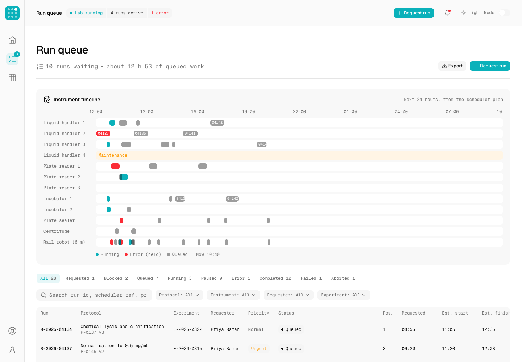Image resolution: width=522 pixels, height=362 pixels.
Task: Open the Failed 1 tab
Action: point(311,278)
